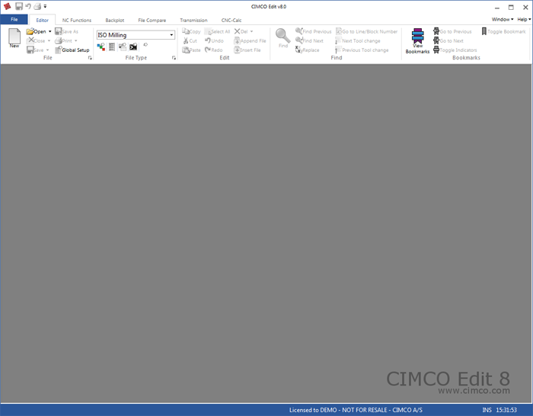Open Global Setup
Image resolution: width=533 pixels, height=416 pixels.
coord(72,50)
